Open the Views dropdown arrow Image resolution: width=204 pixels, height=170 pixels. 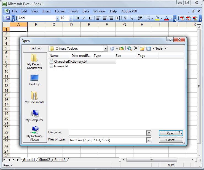(153, 49)
